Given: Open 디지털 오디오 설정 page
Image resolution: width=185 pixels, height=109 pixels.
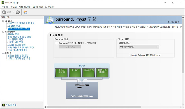Looking at the screenshot, I should pos(17,45).
